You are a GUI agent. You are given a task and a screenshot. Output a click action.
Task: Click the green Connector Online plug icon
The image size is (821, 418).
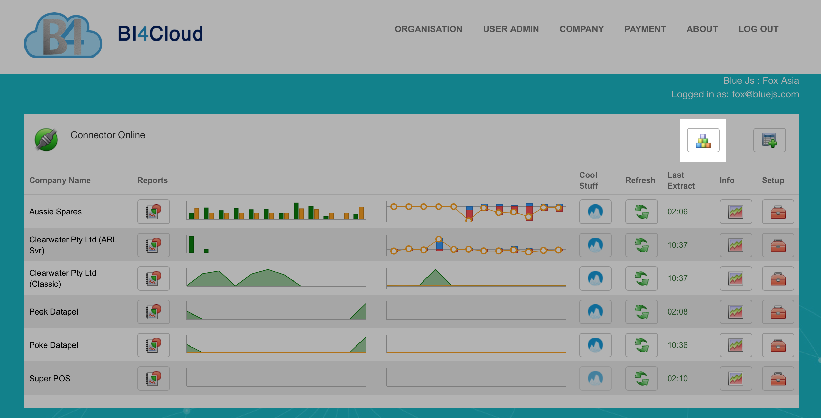(46, 140)
